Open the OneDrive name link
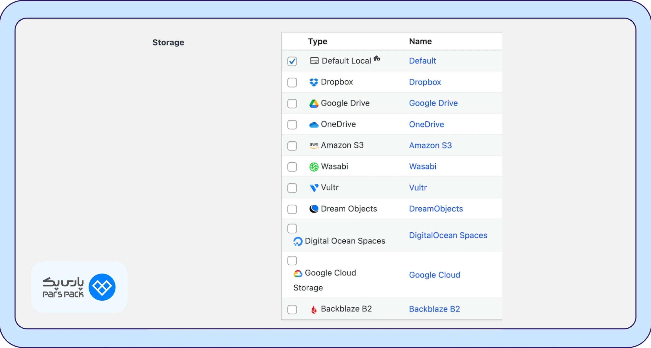 426,124
